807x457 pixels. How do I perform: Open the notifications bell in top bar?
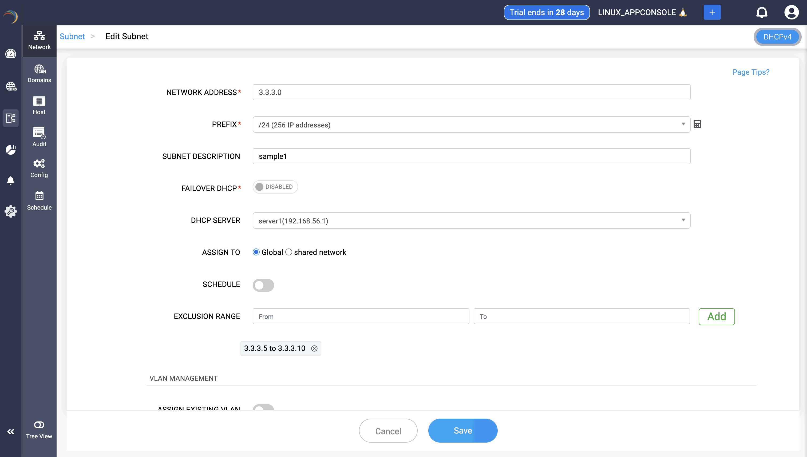coord(761,13)
